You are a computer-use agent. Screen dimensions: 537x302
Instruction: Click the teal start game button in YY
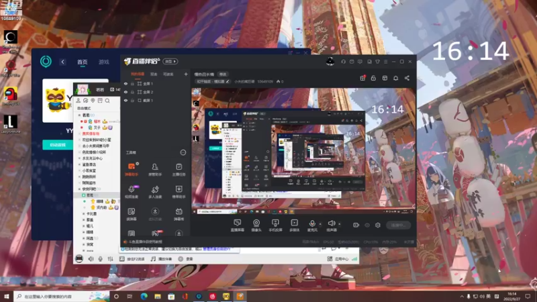pos(58,145)
